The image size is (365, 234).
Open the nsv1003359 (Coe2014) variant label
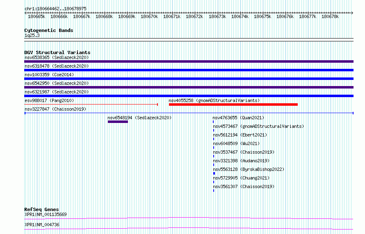pyautogui.click(x=49, y=75)
